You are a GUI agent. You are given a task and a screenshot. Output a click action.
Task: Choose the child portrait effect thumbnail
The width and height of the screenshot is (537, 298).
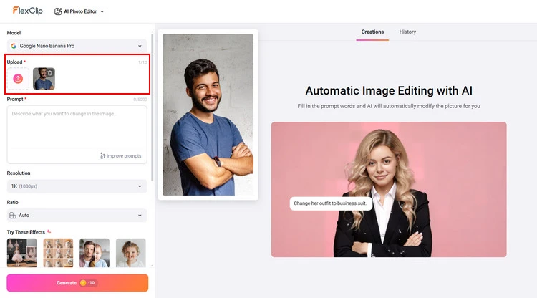click(x=131, y=253)
